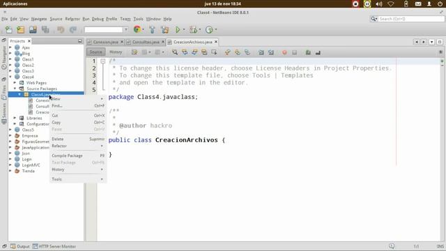Click the red screen recording icon in top bar

point(355,4)
